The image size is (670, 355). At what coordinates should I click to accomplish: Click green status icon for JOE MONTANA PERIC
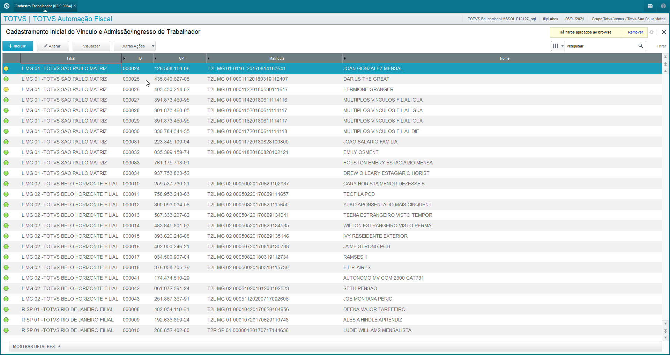coord(6,299)
